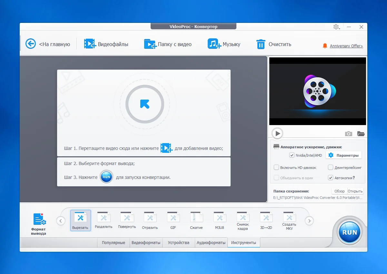Click the Музыку add music icon
The image size is (387, 274).
click(214, 44)
